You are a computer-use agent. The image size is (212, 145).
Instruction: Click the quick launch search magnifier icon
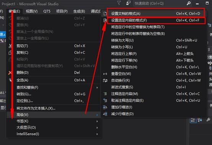coord(189,3)
